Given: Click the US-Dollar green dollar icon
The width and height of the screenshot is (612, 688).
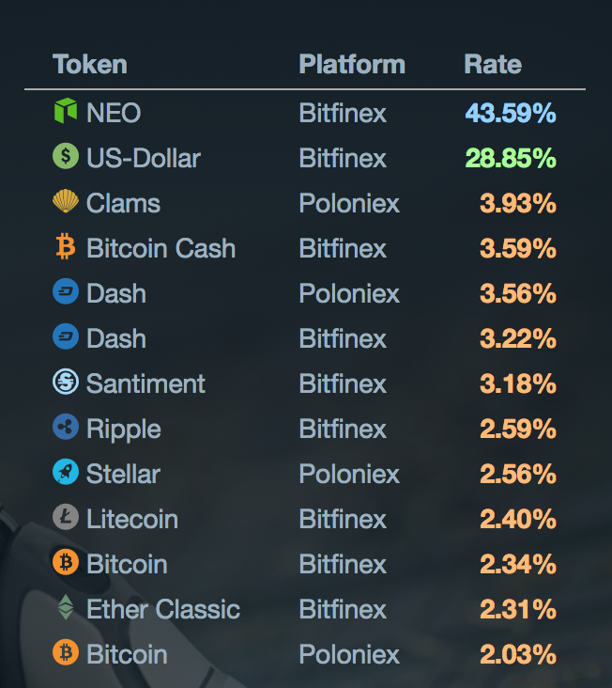Looking at the screenshot, I should pos(65,157).
